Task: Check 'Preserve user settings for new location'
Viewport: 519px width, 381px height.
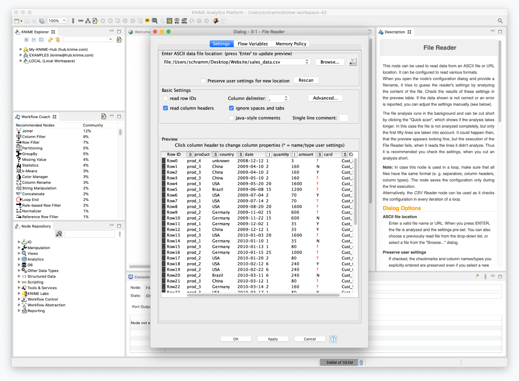Action: [203, 81]
